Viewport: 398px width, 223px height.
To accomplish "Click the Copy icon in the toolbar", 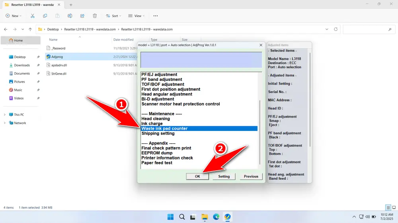I will pyautogui.click(x=45, y=16).
